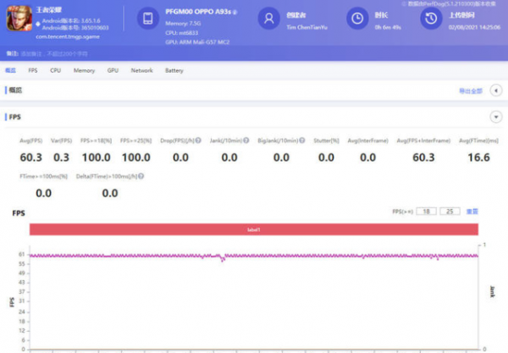Click the FPS threshold field showing 18
The image size is (508, 353).
[427, 212]
